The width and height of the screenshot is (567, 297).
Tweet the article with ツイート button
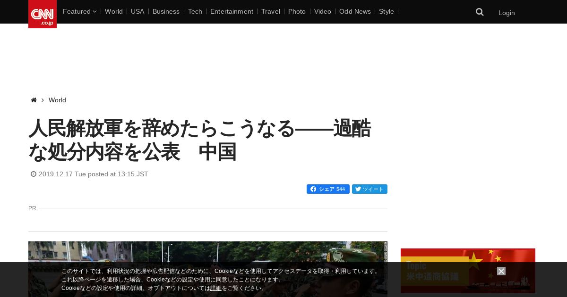click(x=369, y=189)
